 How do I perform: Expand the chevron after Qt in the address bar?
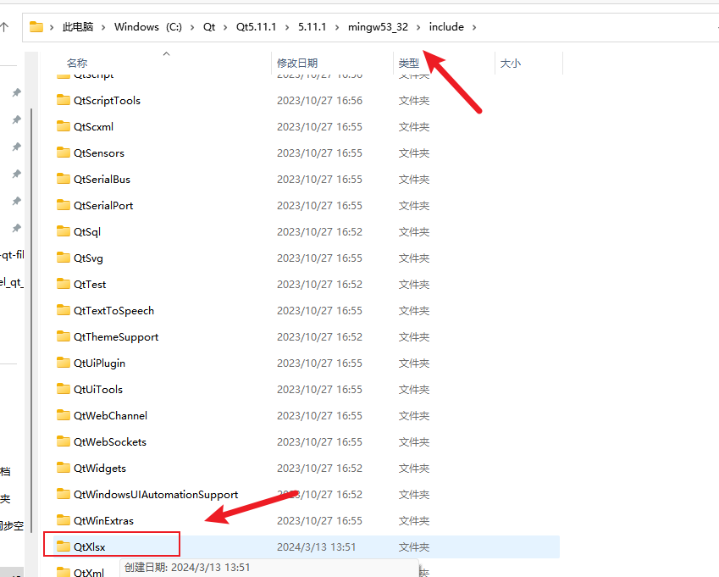click(x=225, y=27)
